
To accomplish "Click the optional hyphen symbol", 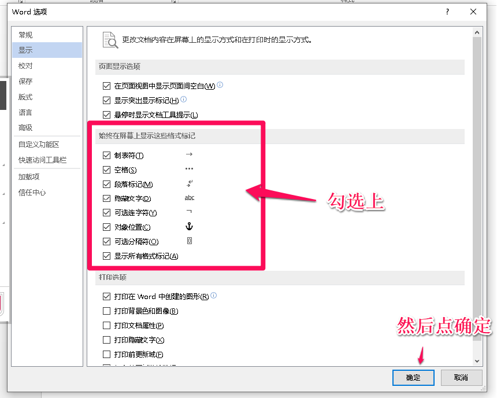I will 189,211.
